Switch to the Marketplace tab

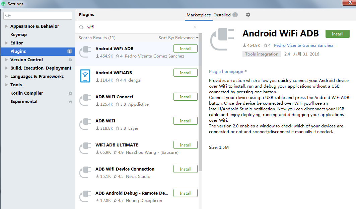coord(199,15)
